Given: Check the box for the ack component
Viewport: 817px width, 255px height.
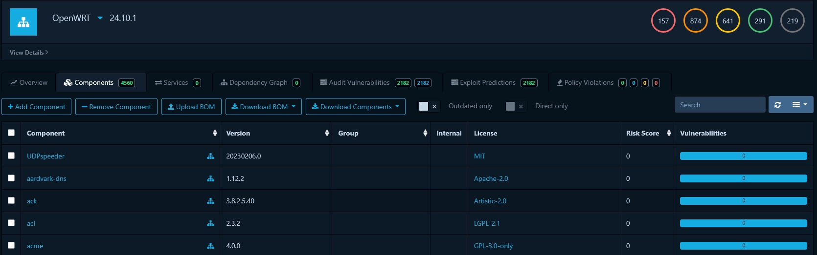Looking at the screenshot, I should [11, 200].
